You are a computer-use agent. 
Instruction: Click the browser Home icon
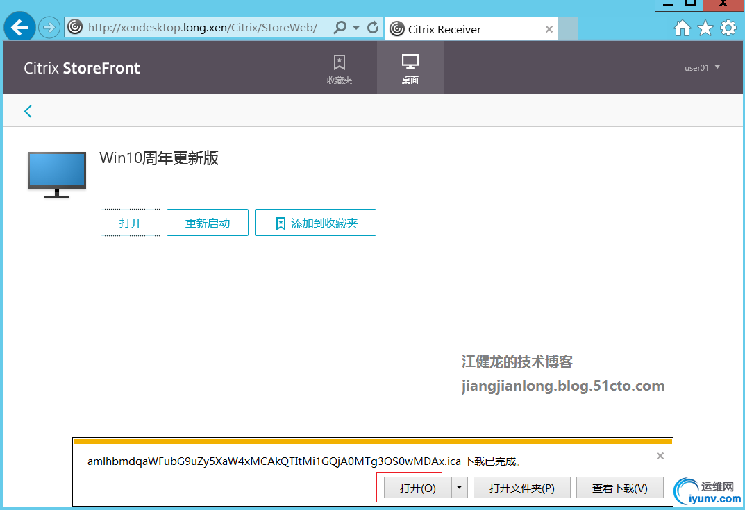(x=683, y=28)
